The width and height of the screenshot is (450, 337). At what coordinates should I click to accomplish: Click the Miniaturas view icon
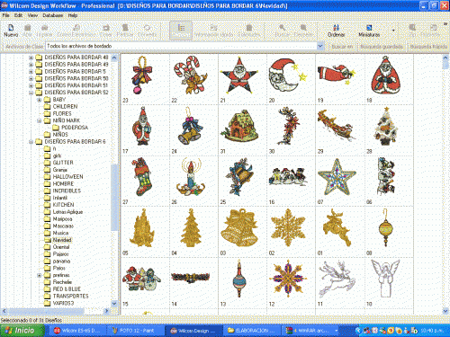coord(369,31)
